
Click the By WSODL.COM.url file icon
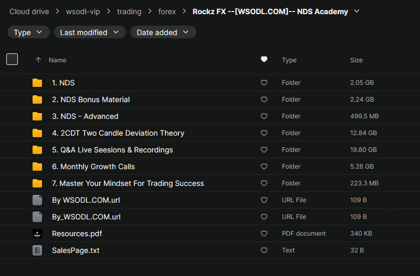tap(37, 200)
